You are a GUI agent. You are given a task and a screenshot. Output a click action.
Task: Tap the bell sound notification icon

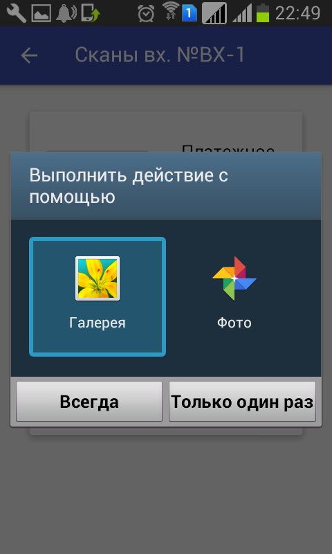tap(66, 13)
